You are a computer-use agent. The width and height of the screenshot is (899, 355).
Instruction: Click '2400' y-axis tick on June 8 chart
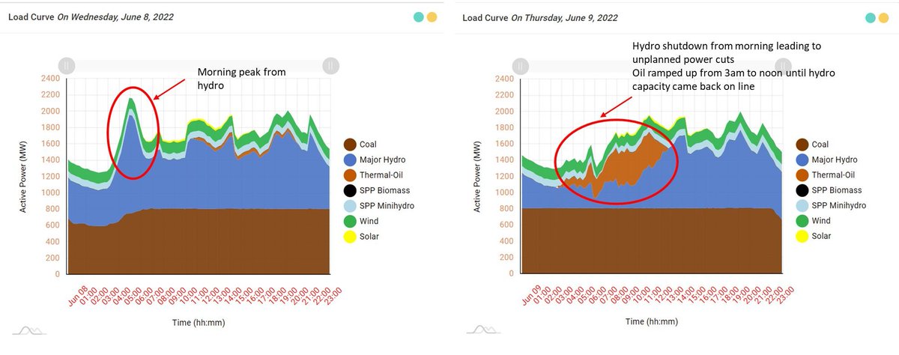(x=49, y=78)
